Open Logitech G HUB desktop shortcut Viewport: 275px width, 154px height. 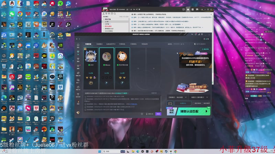pyautogui.click(x=68, y=25)
